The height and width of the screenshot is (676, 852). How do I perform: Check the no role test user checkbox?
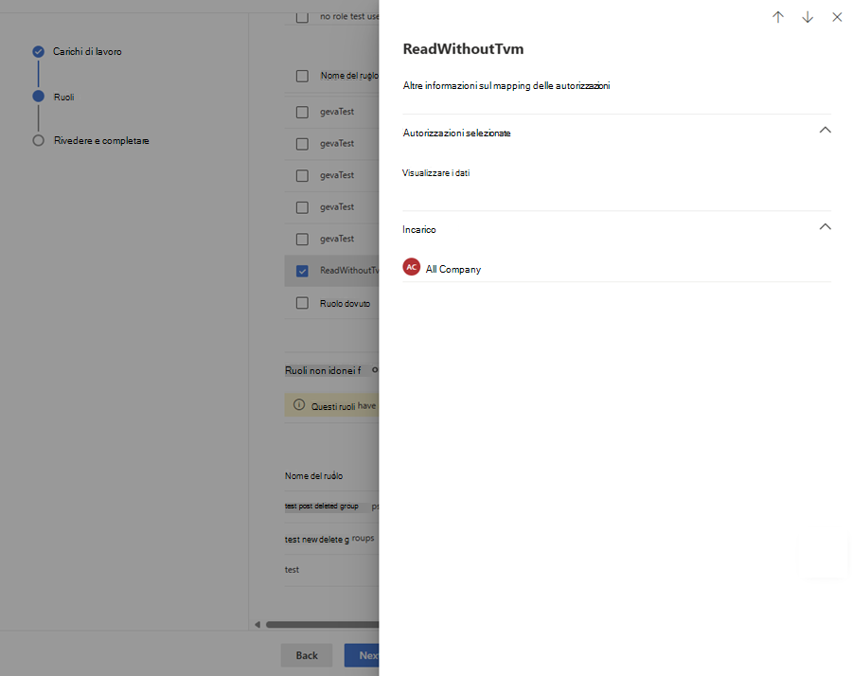pos(302,16)
